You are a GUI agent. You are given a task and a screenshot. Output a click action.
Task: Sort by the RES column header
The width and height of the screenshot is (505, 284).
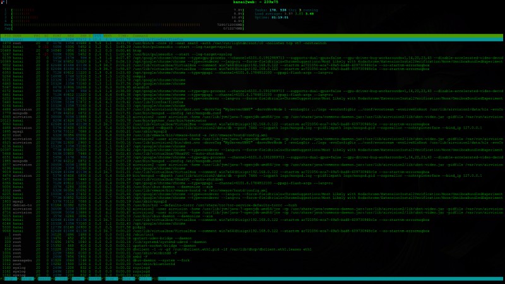70,36
